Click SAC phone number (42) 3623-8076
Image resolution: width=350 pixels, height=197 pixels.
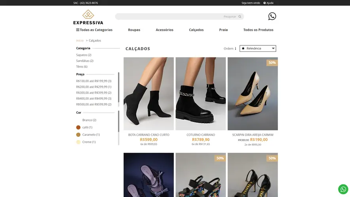[x=89, y=3]
